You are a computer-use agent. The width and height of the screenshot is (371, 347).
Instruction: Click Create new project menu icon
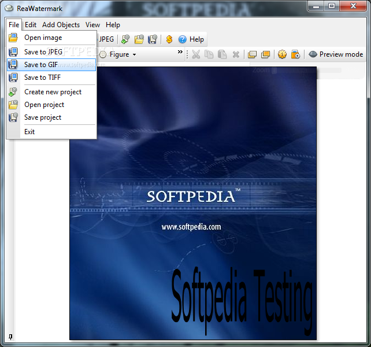click(x=13, y=92)
